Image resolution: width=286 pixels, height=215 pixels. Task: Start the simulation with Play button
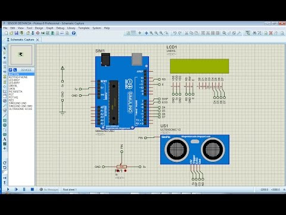pyautogui.click(x=8, y=189)
